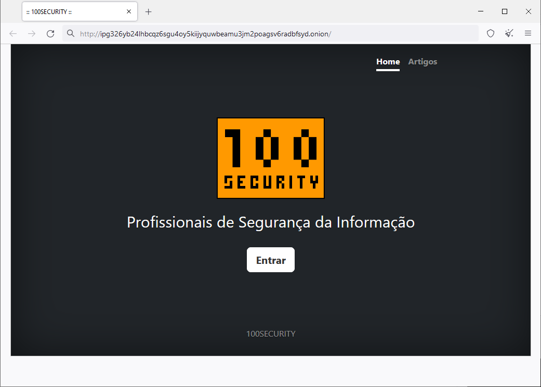This screenshot has width=541, height=387.
Task: Minimize the browser window
Action: [481, 11]
